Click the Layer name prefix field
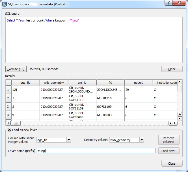 point(96,151)
